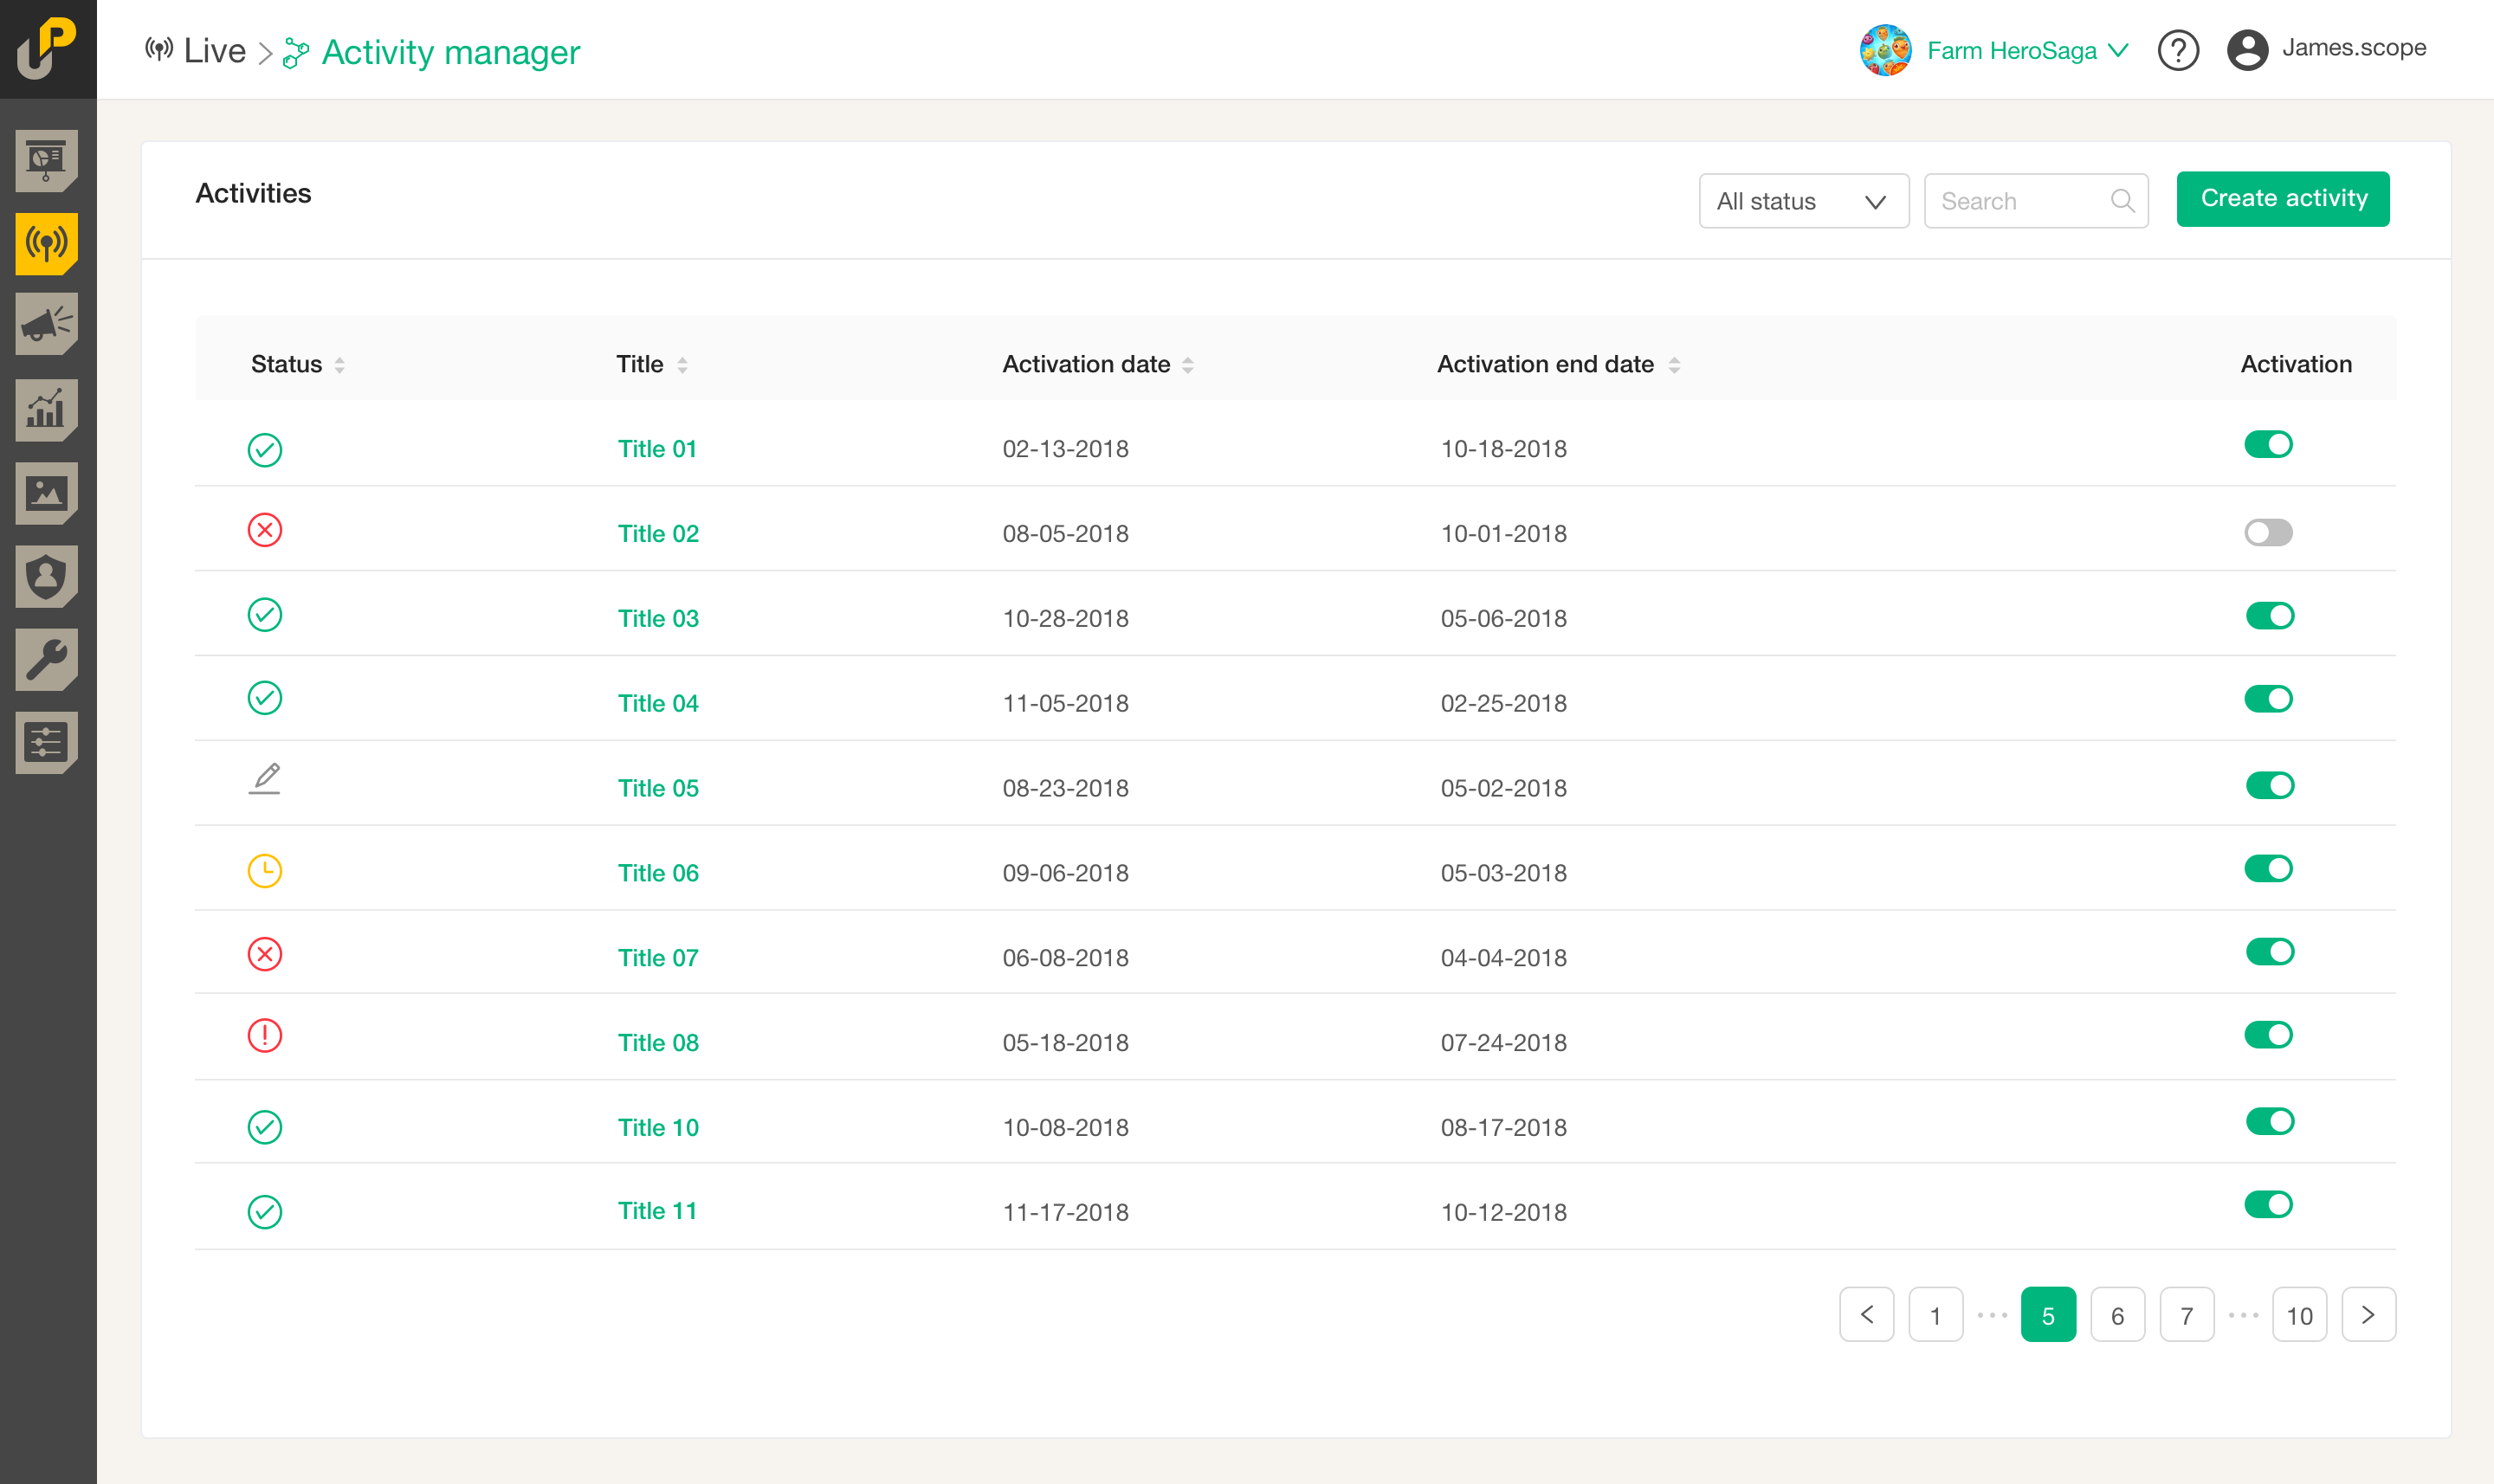Click the Farm HeroSaga game thumbnail
Screen dimensions: 2494x1484
coord(1885,50)
